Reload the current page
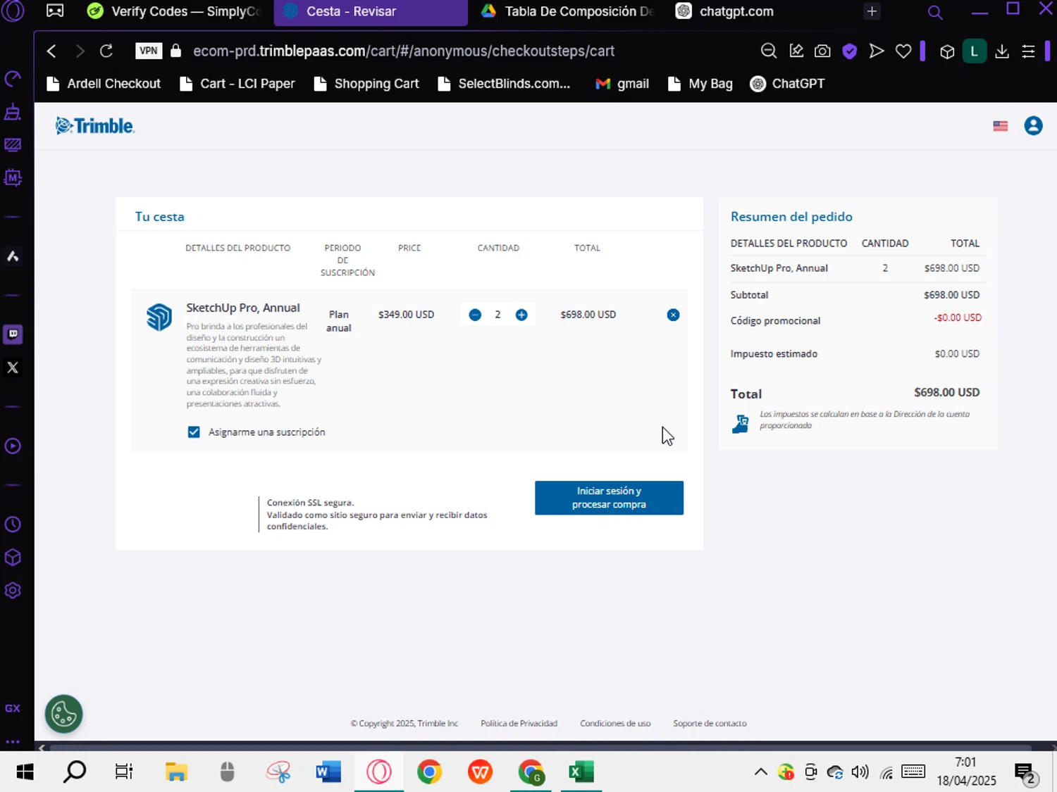 [106, 51]
